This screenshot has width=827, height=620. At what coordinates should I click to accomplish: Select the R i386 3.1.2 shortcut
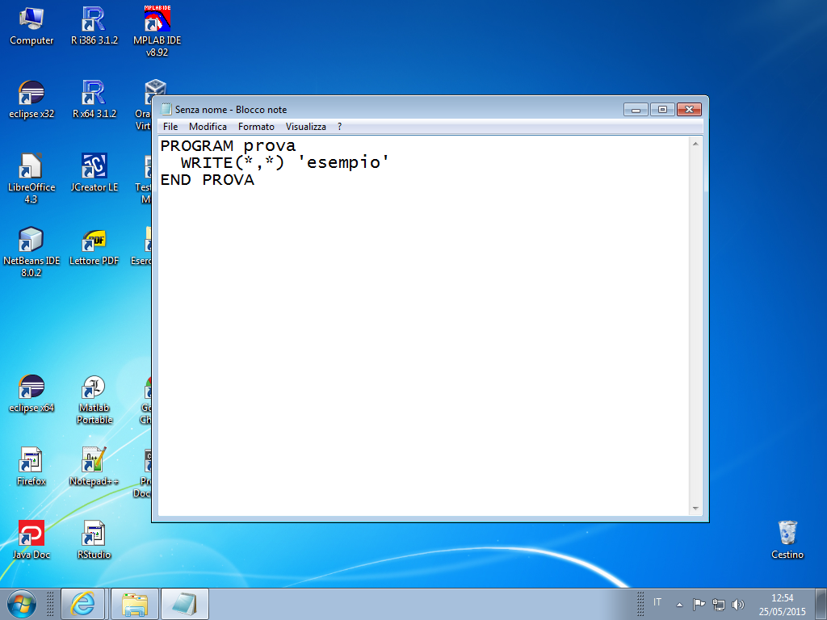click(94, 19)
